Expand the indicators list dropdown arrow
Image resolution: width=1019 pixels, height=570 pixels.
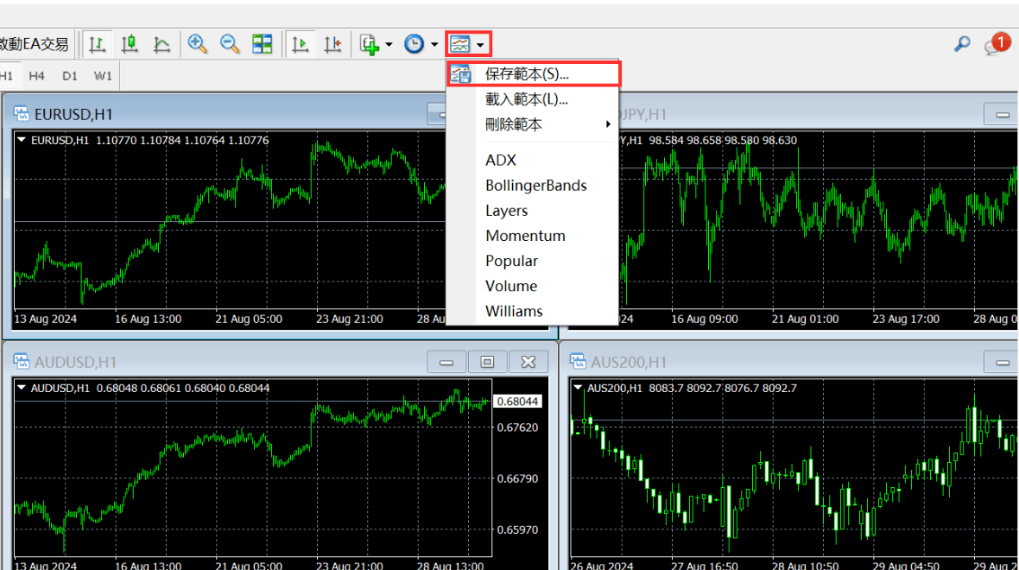[389, 44]
